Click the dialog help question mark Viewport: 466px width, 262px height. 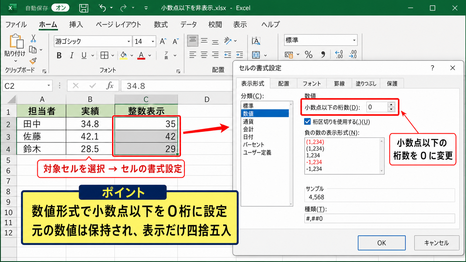pos(432,68)
